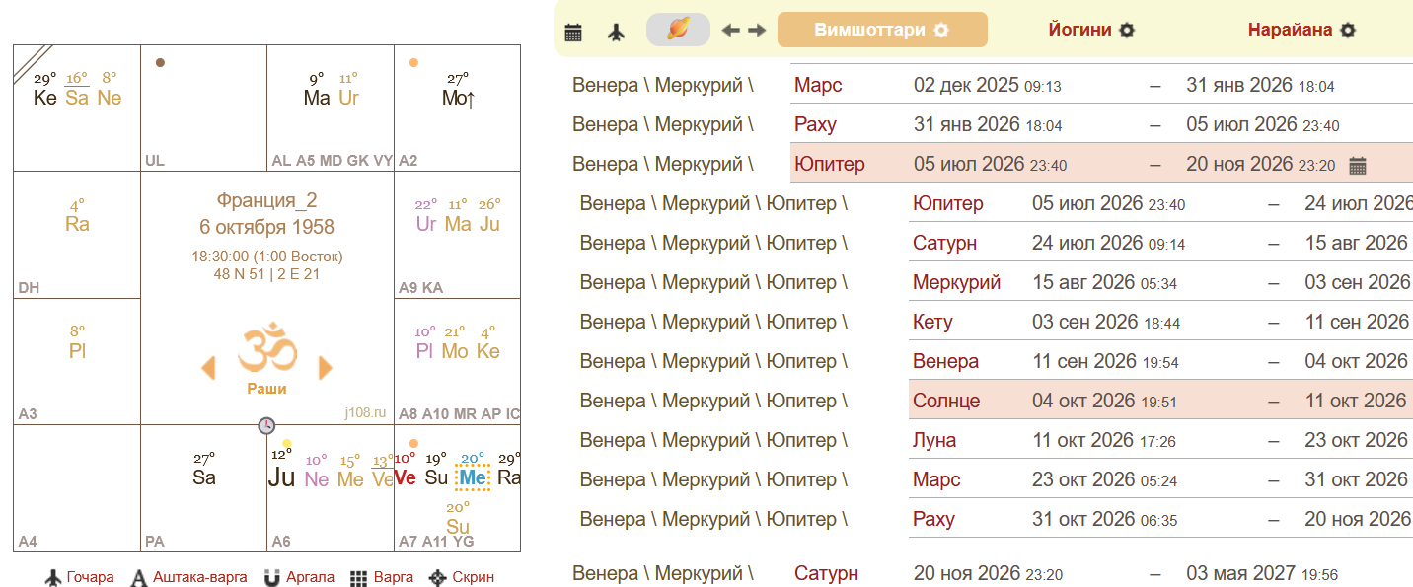Open the j108.ru link in the chart
The width and height of the screenshot is (1413, 587).
tap(365, 412)
